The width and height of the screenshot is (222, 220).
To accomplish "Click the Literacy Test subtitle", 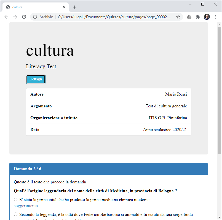I will pyautogui.click(x=41, y=67).
